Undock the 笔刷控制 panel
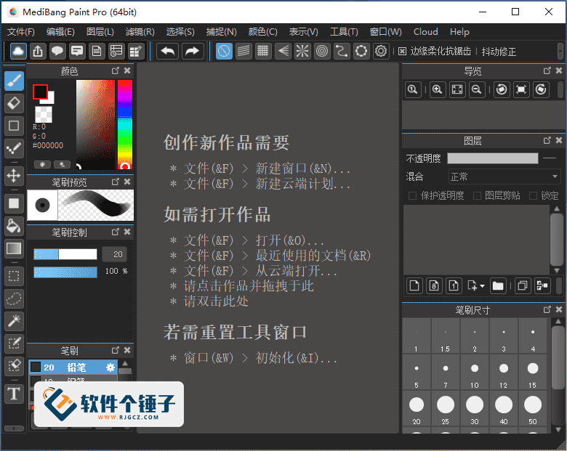Image resolution: width=567 pixels, height=451 pixels. tap(115, 232)
